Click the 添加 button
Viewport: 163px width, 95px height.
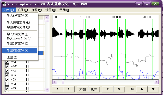click(x=82, y=89)
